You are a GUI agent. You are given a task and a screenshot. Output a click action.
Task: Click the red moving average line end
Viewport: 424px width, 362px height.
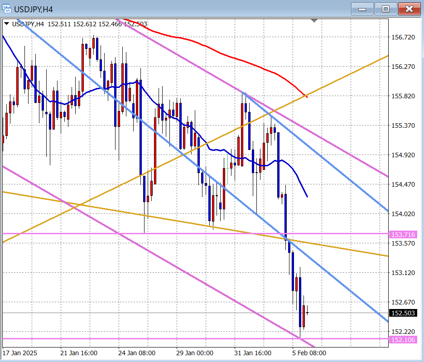[307, 96]
